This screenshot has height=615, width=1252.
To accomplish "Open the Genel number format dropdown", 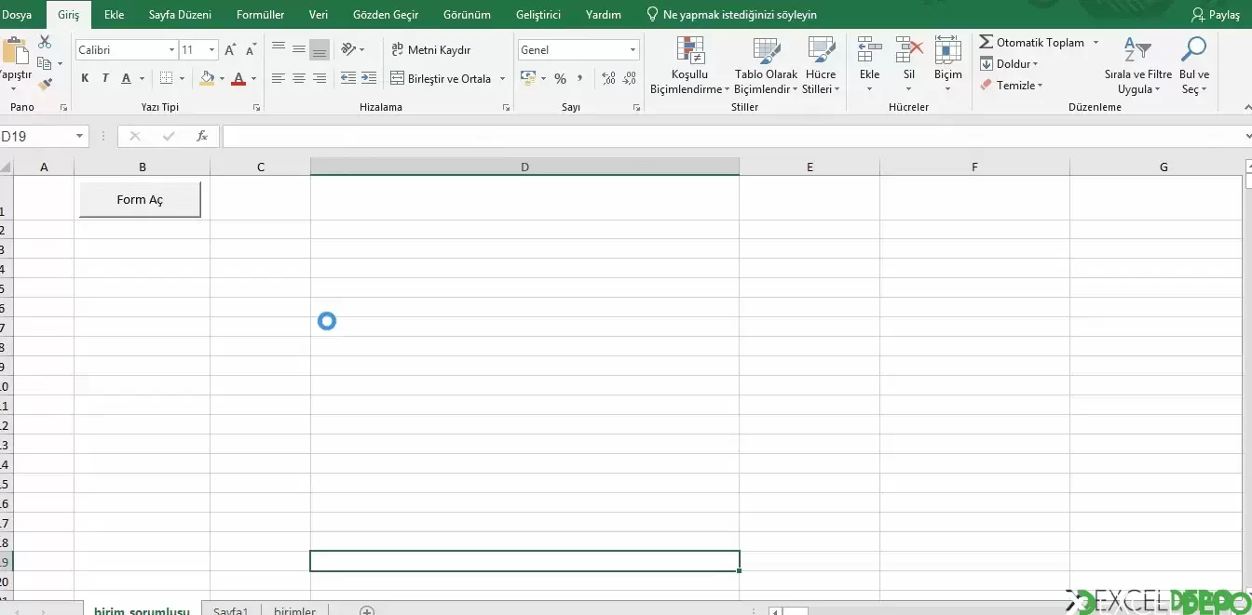I will click(x=633, y=50).
